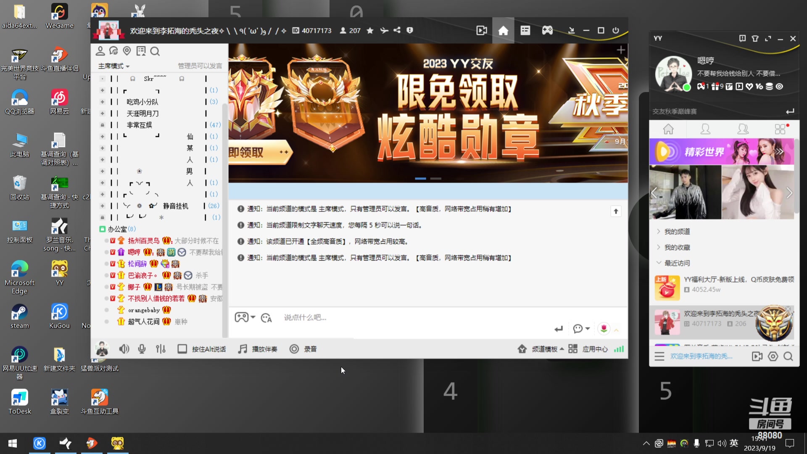Open the audio mixer sliders icon
The image size is (807, 454).
(161, 349)
